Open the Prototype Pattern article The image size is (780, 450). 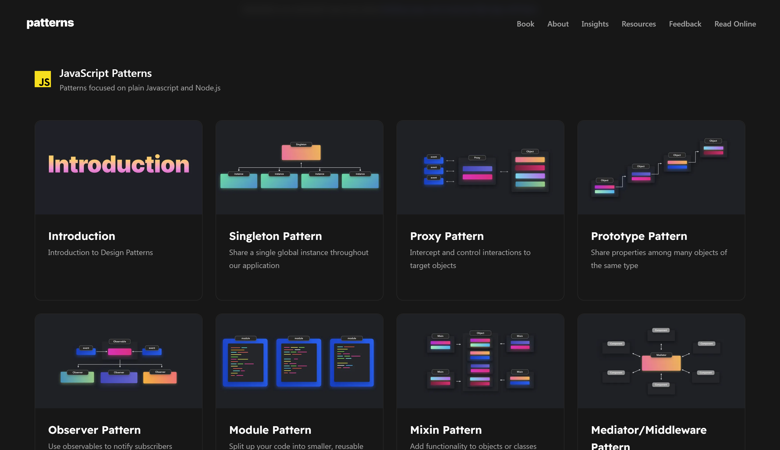pos(639,236)
